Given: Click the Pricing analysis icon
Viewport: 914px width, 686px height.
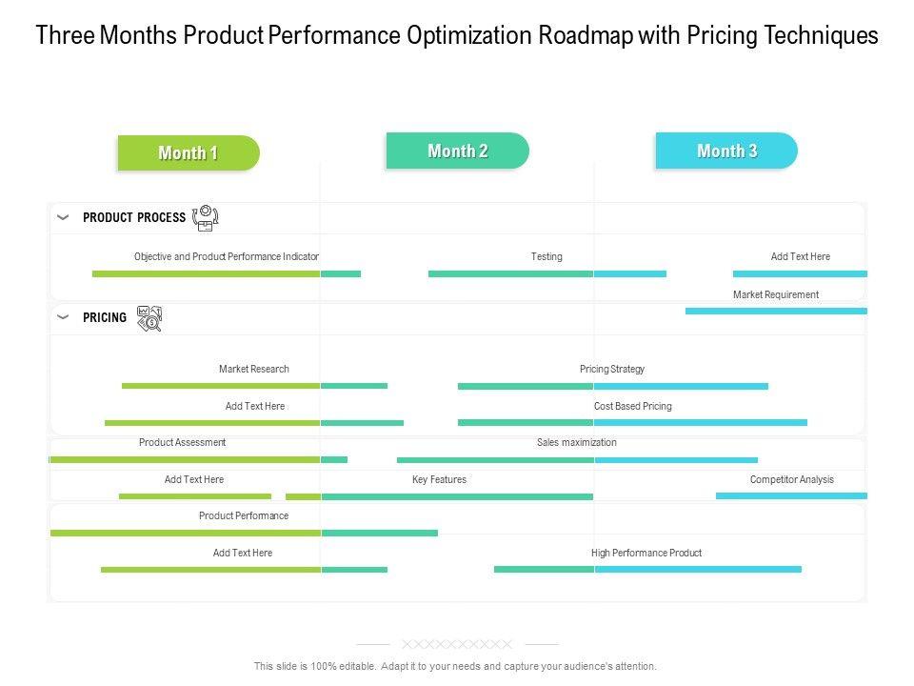Looking at the screenshot, I should click(x=149, y=318).
